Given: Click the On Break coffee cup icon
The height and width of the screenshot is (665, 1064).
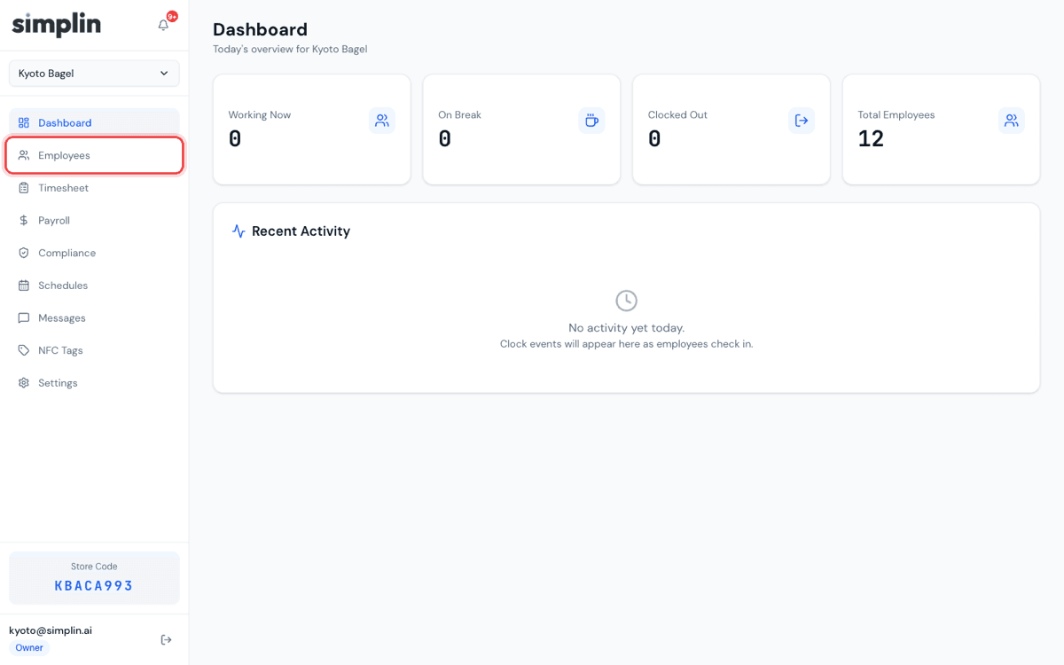Looking at the screenshot, I should click(591, 121).
